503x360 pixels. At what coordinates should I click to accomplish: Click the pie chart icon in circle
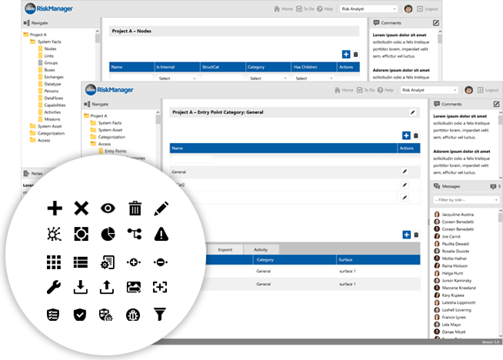tap(108, 234)
